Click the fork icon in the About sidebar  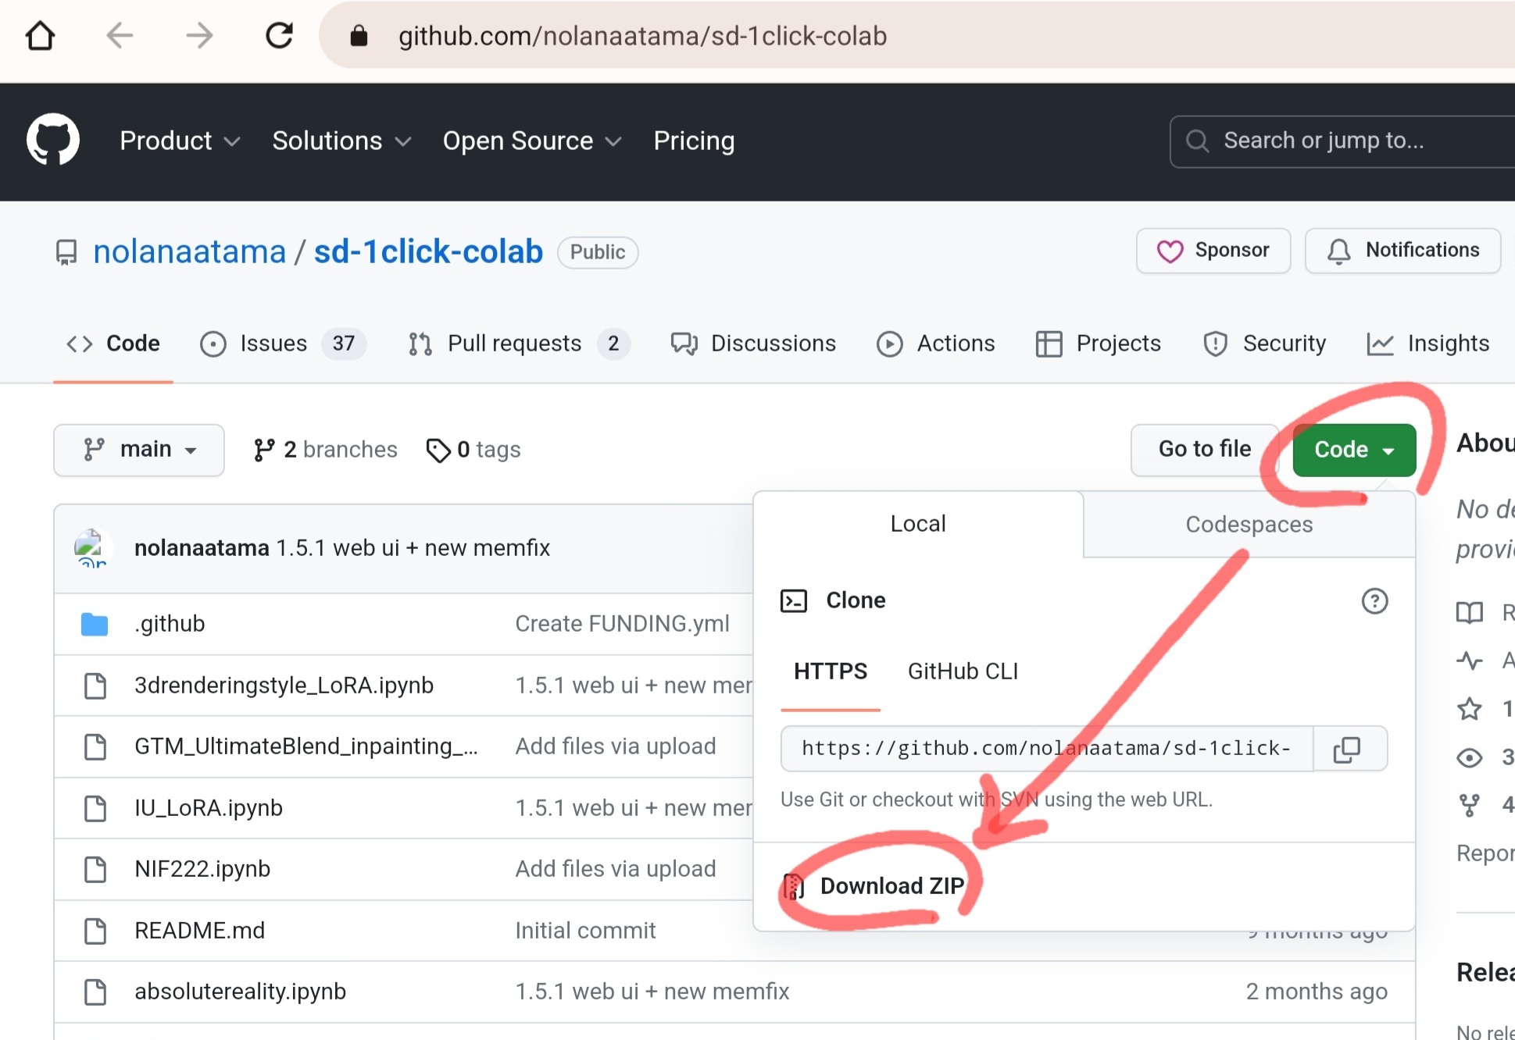tap(1469, 804)
